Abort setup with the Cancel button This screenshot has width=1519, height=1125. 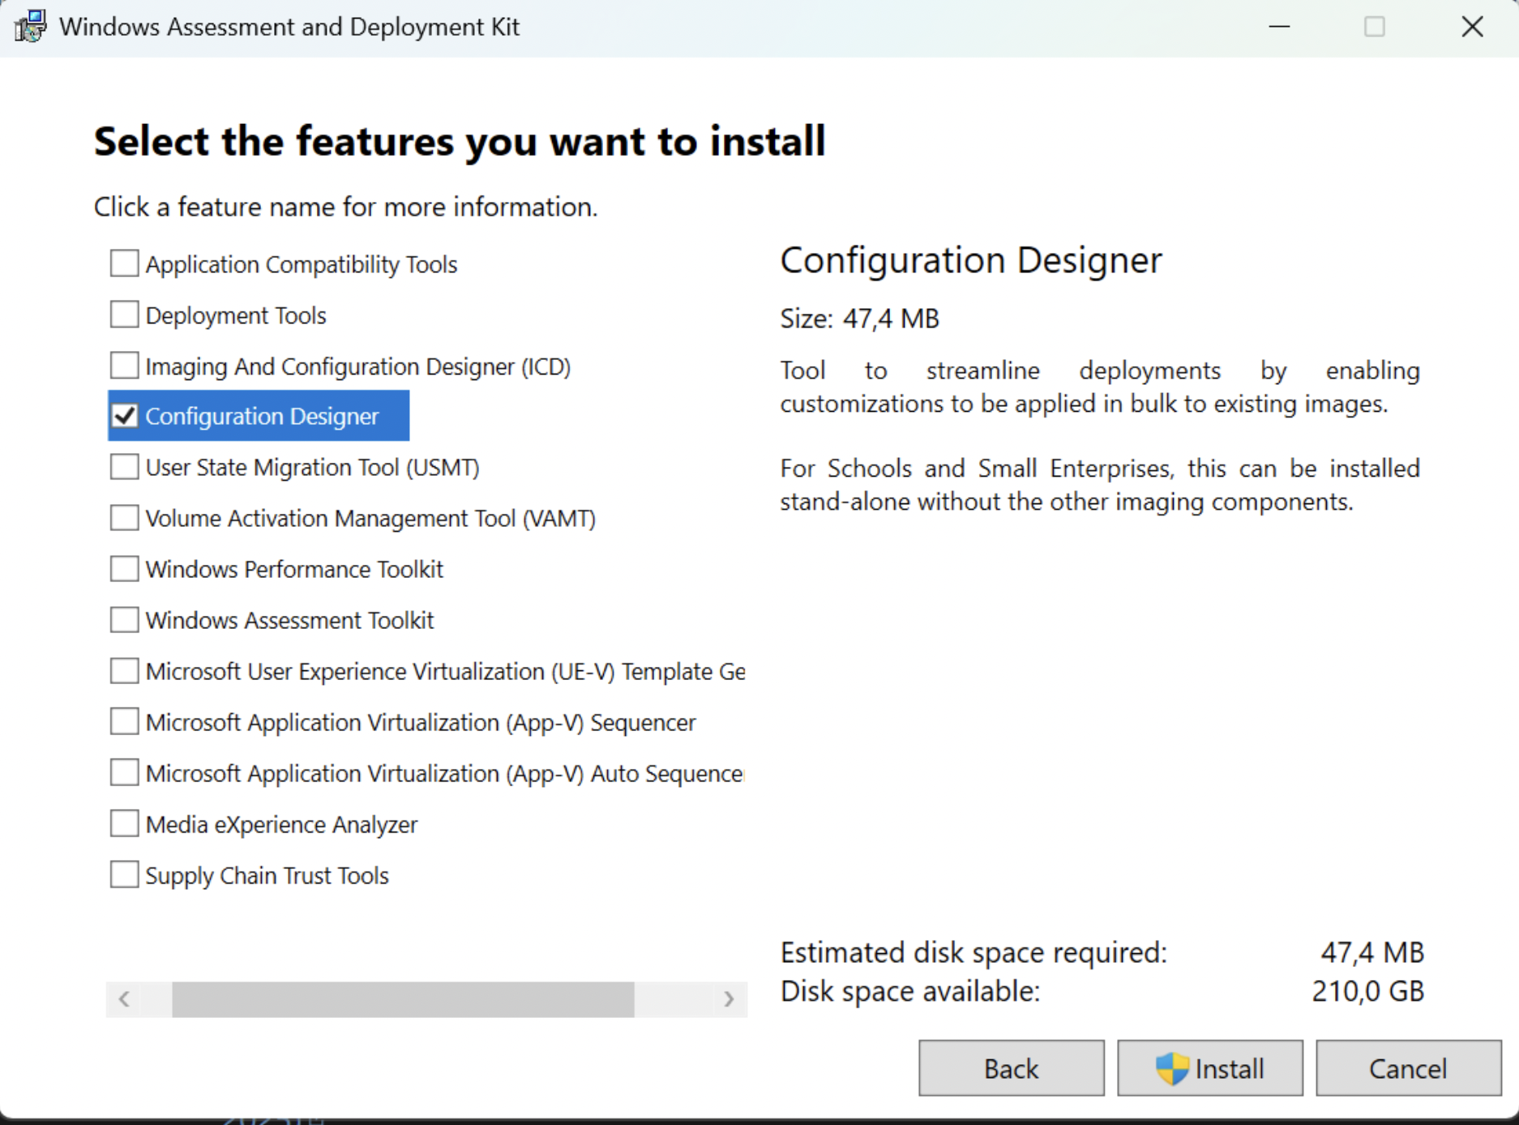click(x=1408, y=1068)
